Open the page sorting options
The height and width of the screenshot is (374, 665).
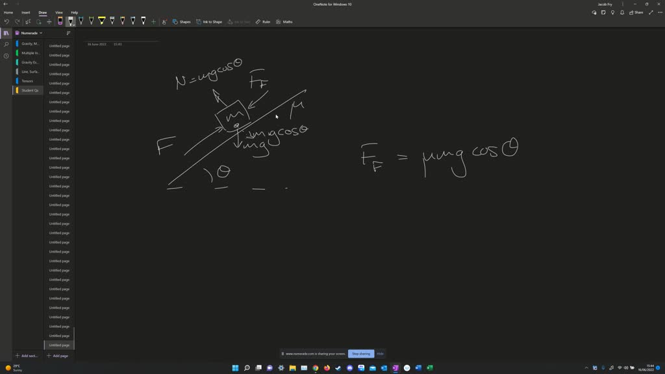pyautogui.click(x=68, y=32)
